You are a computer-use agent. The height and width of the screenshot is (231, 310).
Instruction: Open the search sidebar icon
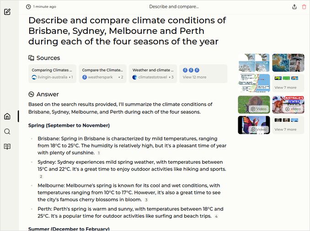[7, 131]
